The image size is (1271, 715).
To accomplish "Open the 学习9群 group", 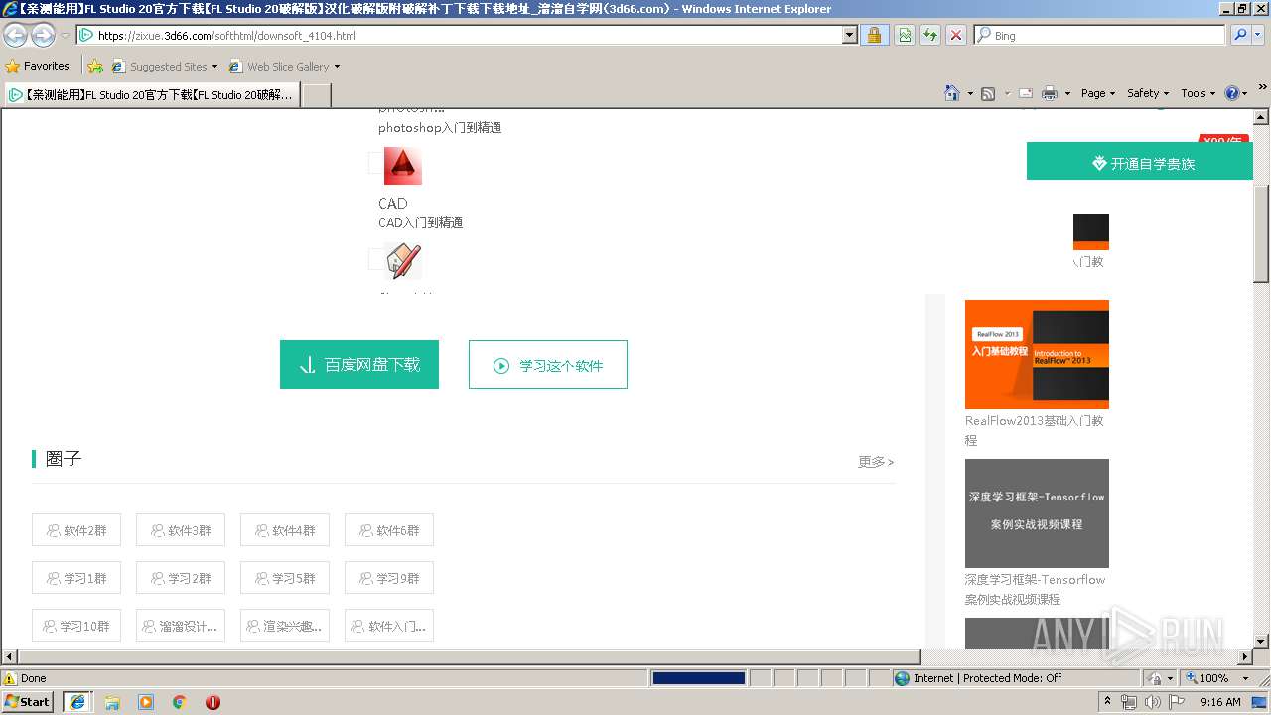I will 389,578.
